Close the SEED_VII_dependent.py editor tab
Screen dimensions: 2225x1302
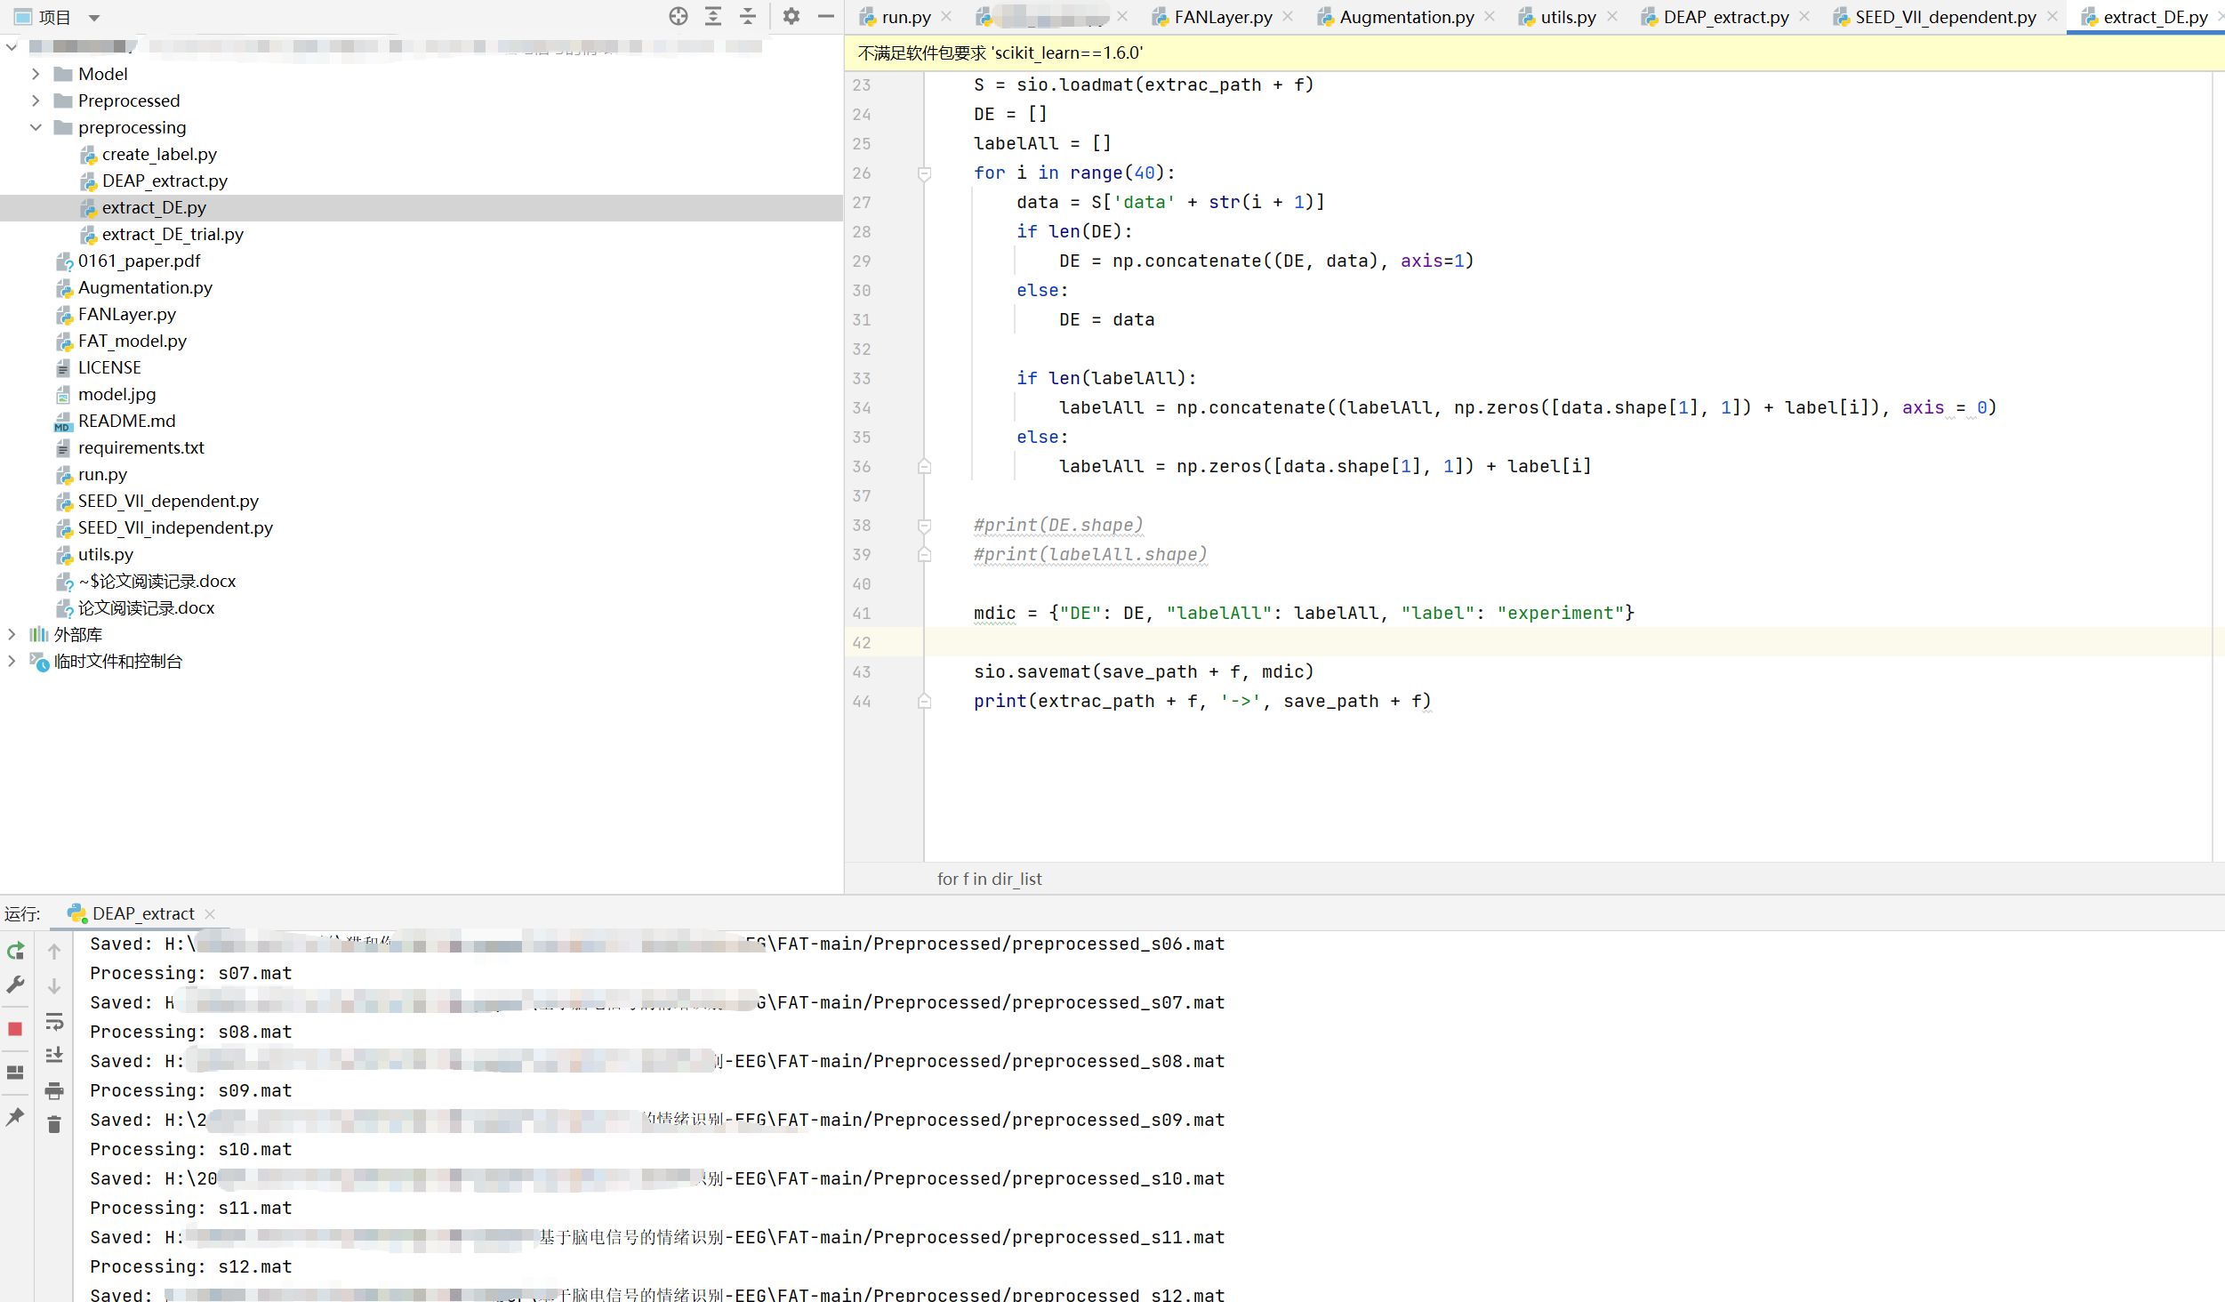(2052, 16)
